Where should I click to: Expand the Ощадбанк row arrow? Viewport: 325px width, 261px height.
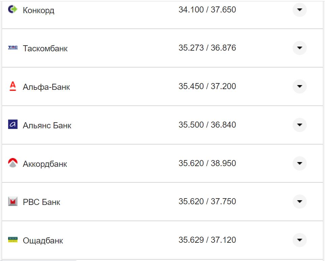tap(299, 240)
